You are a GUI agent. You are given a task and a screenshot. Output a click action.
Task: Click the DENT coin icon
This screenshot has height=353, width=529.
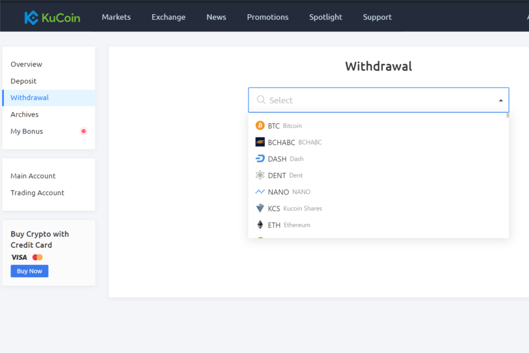[260, 175]
